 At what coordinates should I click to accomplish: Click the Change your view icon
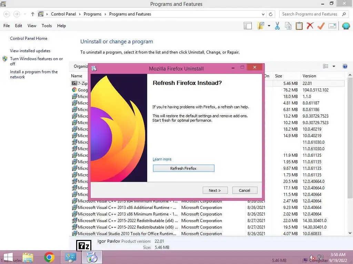pyautogui.click(x=325, y=66)
